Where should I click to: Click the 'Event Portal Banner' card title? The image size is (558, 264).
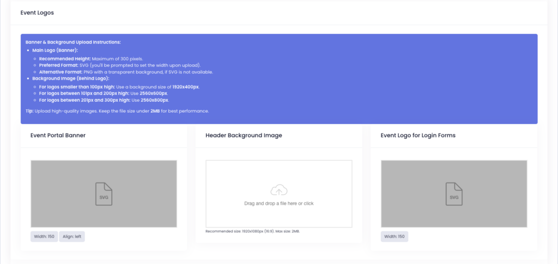pos(58,135)
